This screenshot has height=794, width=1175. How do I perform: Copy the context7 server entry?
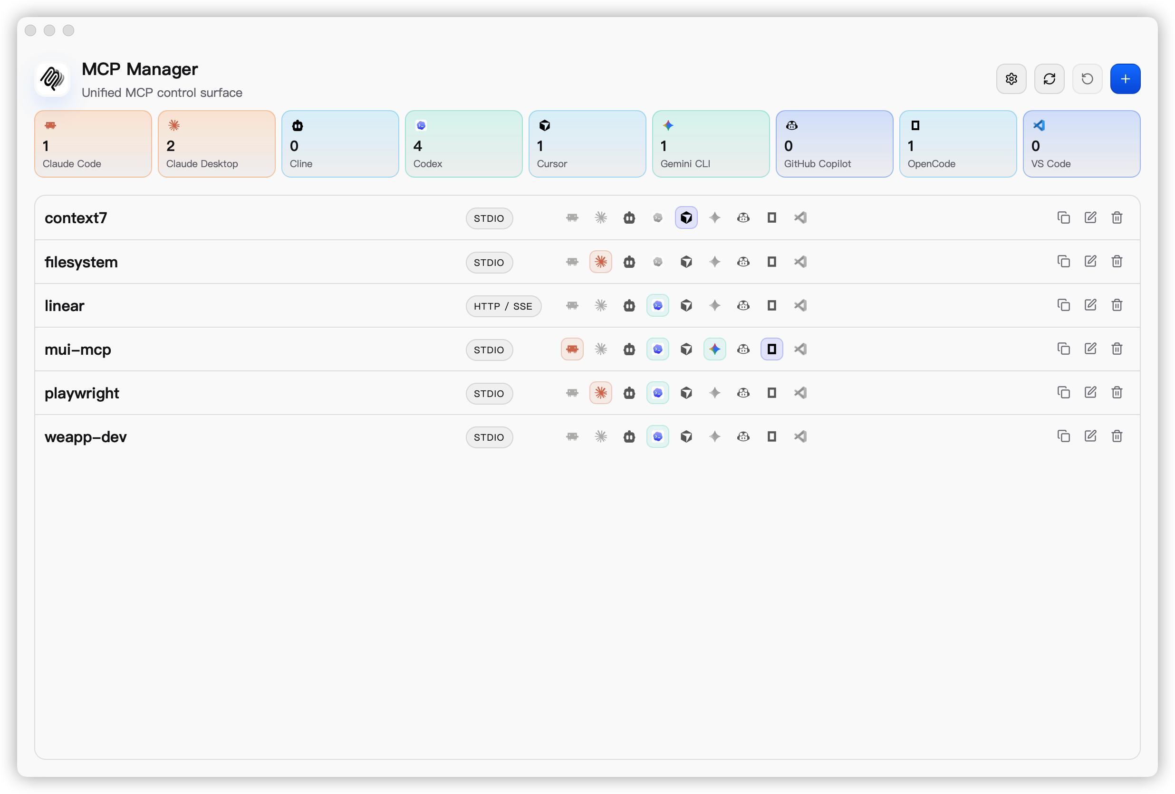1064,217
